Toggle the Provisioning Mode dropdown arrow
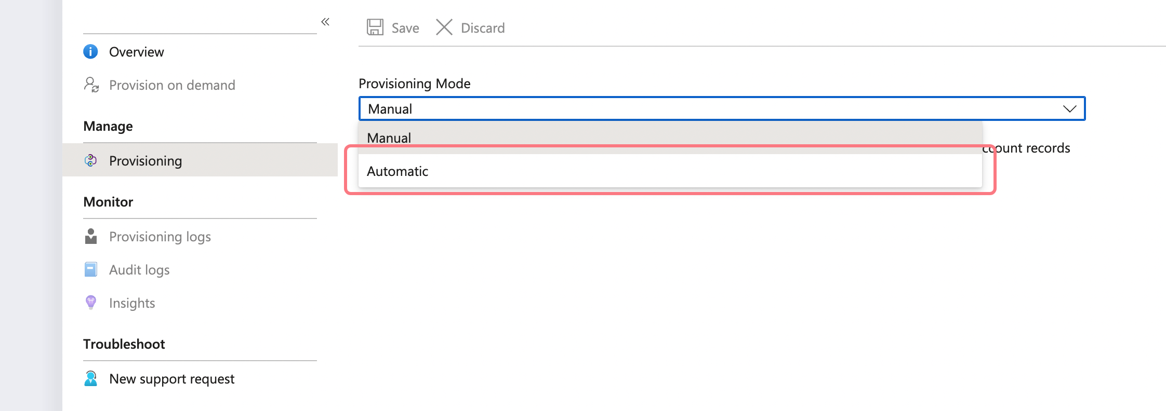Image resolution: width=1166 pixels, height=411 pixels. tap(1069, 109)
